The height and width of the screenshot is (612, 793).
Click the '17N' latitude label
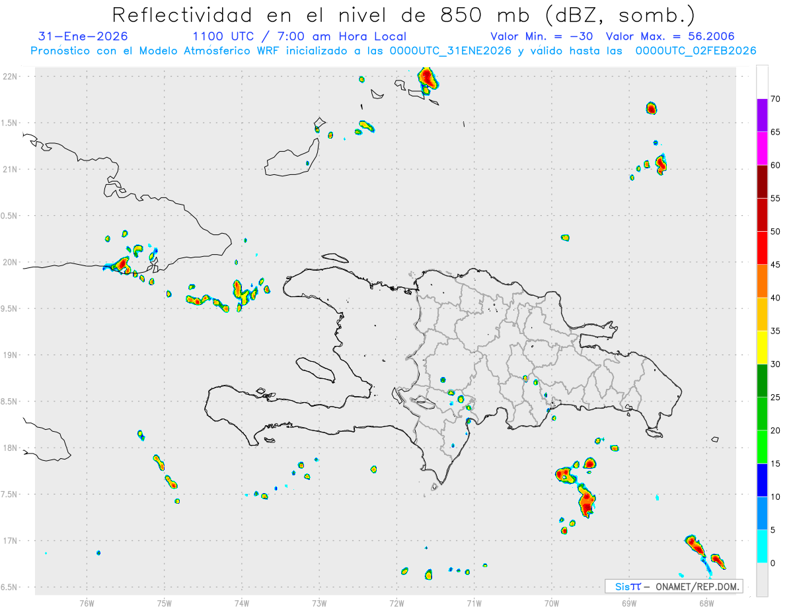click(11, 541)
